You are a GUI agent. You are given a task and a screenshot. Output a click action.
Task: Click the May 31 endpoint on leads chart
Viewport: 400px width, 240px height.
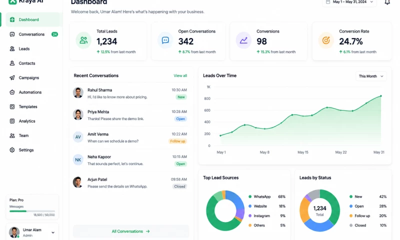[381, 96]
